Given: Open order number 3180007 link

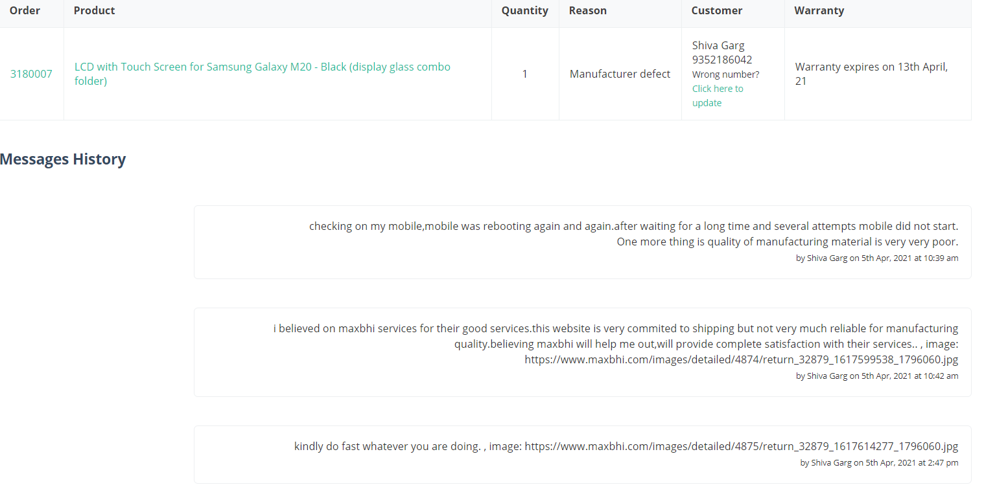Looking at the screenshot, I should point(31,74).
